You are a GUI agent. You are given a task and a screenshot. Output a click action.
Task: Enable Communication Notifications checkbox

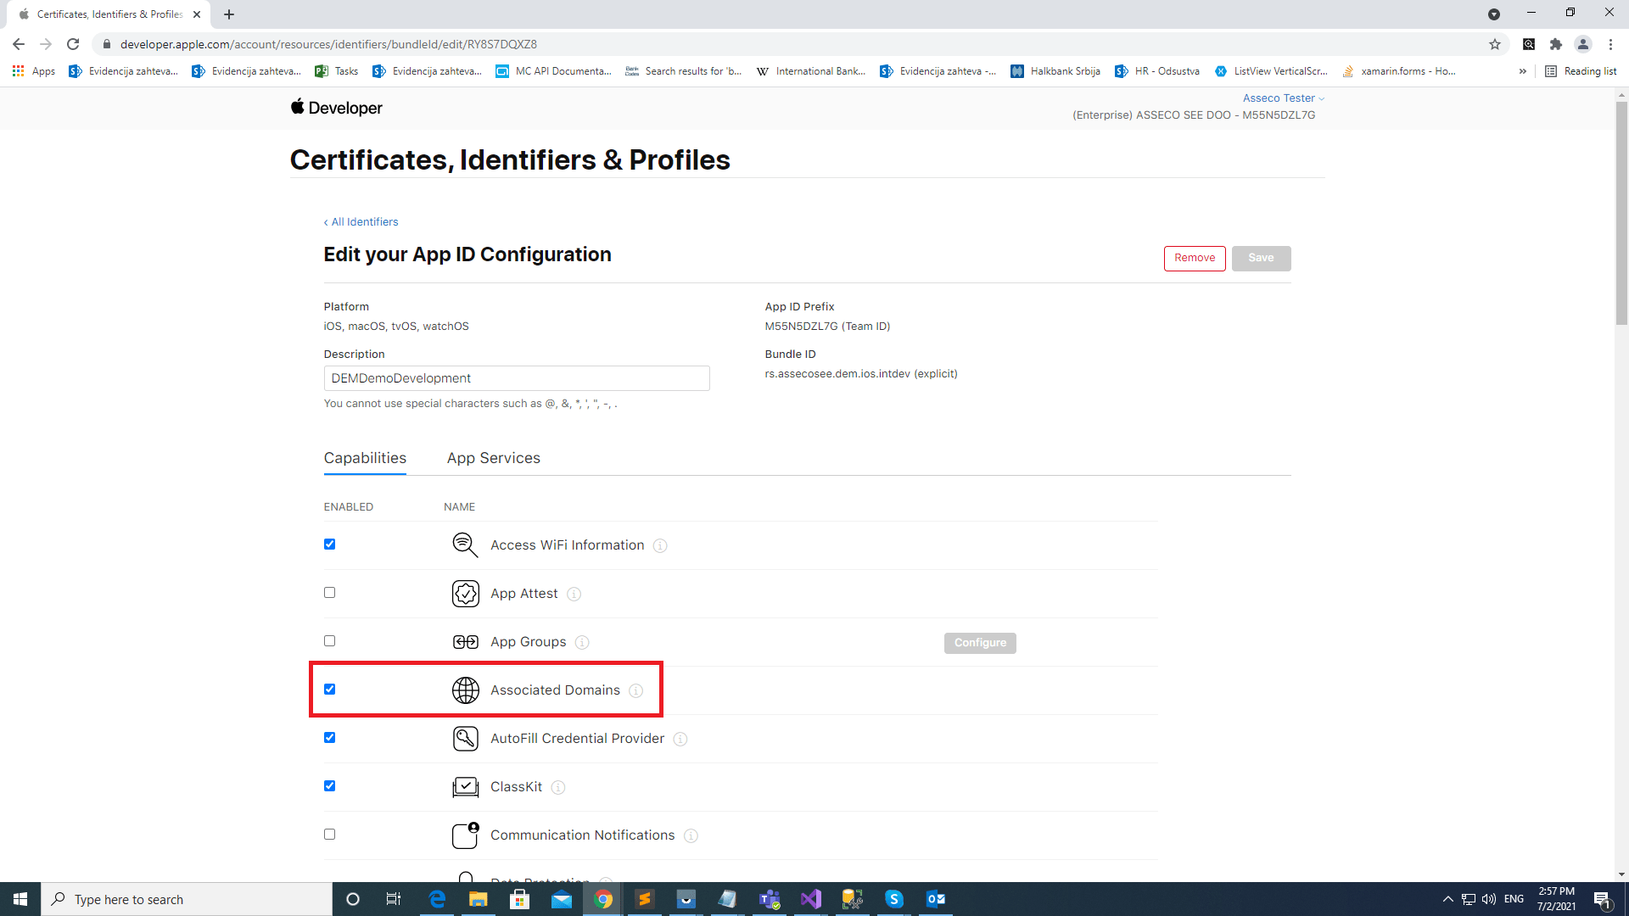pos(329,835)
